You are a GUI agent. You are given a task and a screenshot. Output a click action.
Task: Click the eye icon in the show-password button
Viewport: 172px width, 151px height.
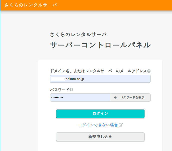(116, 97)
